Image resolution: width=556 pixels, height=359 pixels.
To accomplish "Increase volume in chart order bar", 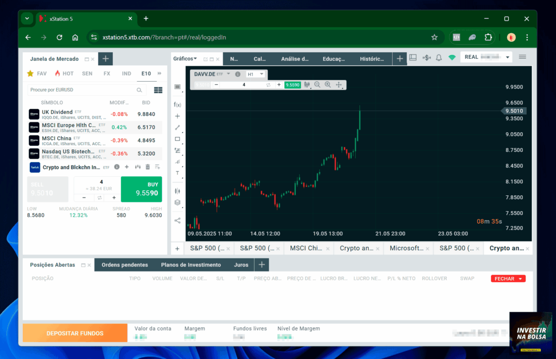I will pyautogui.click(x=279, y=85).
